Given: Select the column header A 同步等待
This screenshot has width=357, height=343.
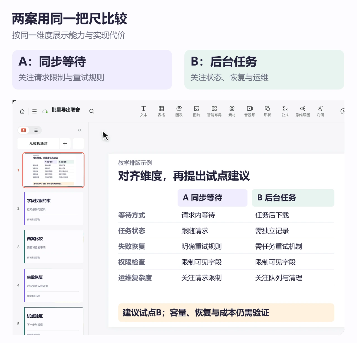Looking at the screenshot, I should [x=213, y=198].
